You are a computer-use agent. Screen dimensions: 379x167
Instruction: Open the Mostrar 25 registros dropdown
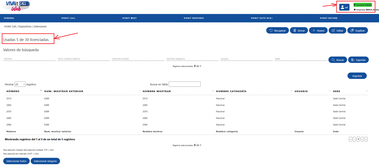pos(20,84)
